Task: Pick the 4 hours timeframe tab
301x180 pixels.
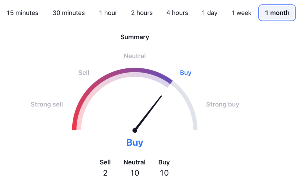Action: 177,13
